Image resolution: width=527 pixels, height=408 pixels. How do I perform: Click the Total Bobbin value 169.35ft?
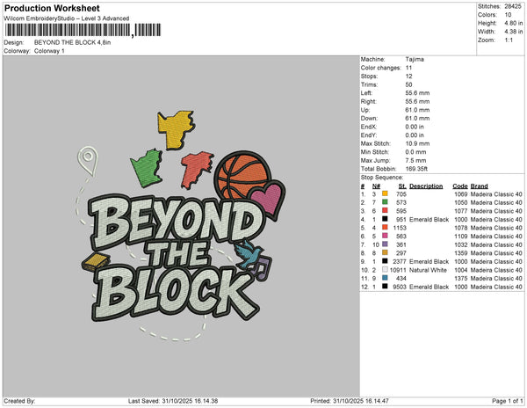coord(416,169)
